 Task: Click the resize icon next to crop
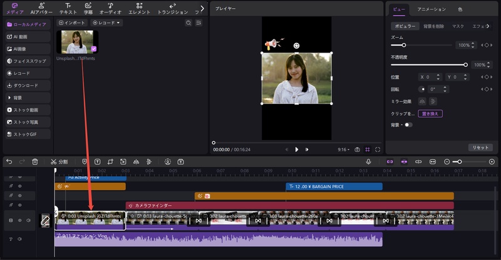[123, 162]
